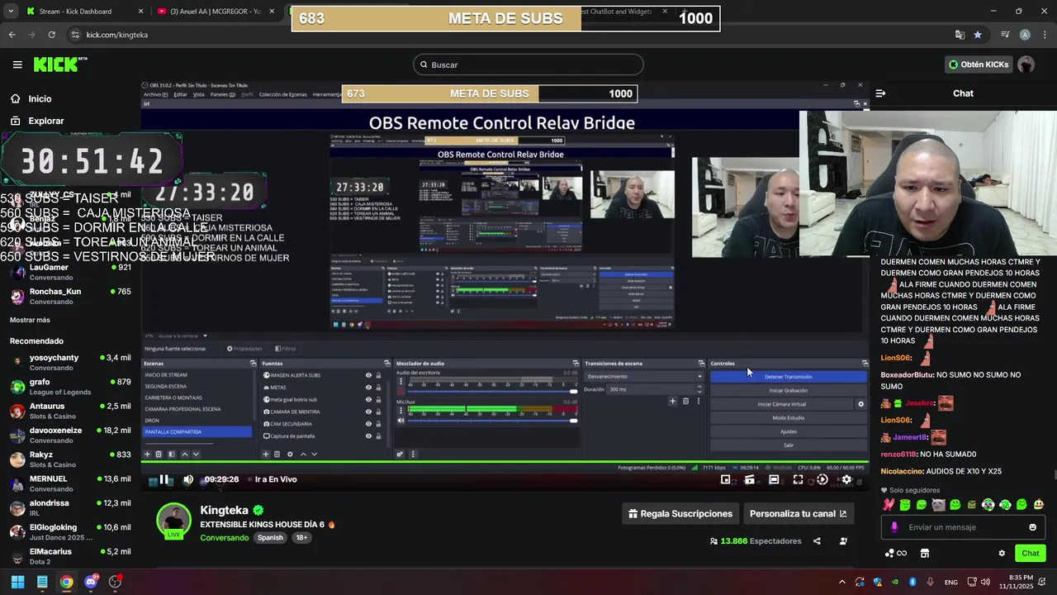Open Ajustes button in OBS controls
Image resolution: width=1057 pixels, height=595 pixels.
point(788,431)
